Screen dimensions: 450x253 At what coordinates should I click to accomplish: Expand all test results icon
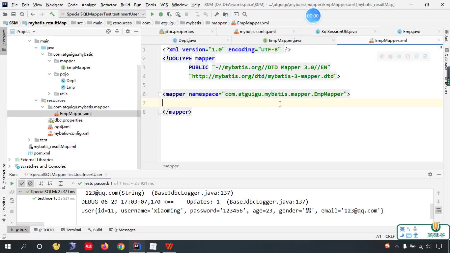[61, 183]
